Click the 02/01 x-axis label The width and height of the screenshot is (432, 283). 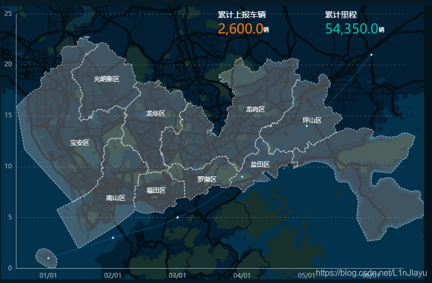tap(113, 275)
